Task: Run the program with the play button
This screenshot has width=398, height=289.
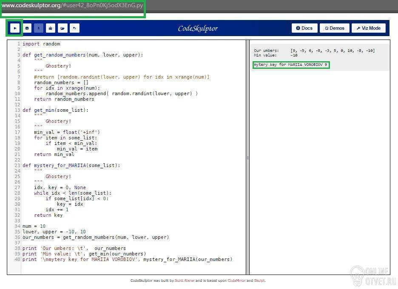Action: pyautogui.click(x=15, y=28)
